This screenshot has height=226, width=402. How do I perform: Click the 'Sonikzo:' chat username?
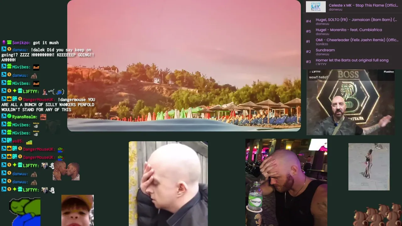click(21, 43)
